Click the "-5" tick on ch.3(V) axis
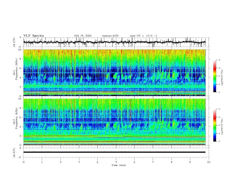Screen dimensions: 235x182 20,157
